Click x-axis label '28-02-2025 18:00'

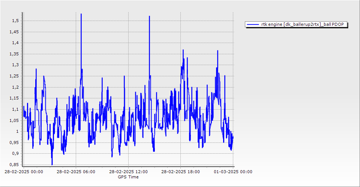click(180, 172)
